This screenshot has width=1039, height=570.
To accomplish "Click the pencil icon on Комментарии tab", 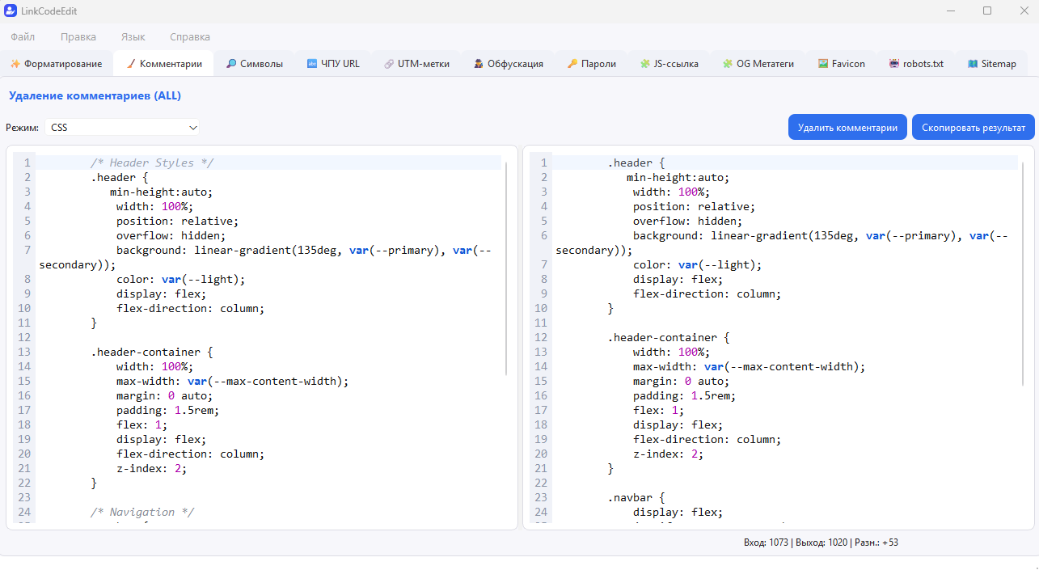I will pyautogui.click(x=130, y=64).
